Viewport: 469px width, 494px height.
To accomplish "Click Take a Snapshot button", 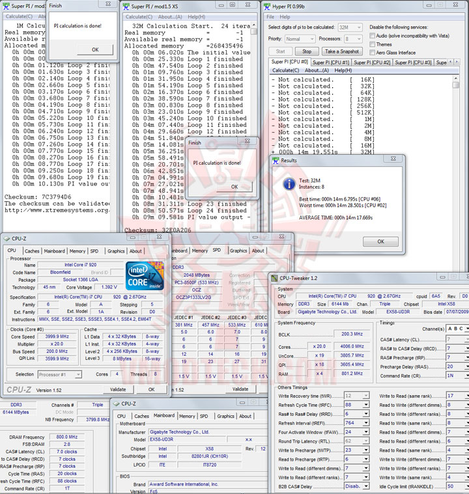I will tap(342, 51).
